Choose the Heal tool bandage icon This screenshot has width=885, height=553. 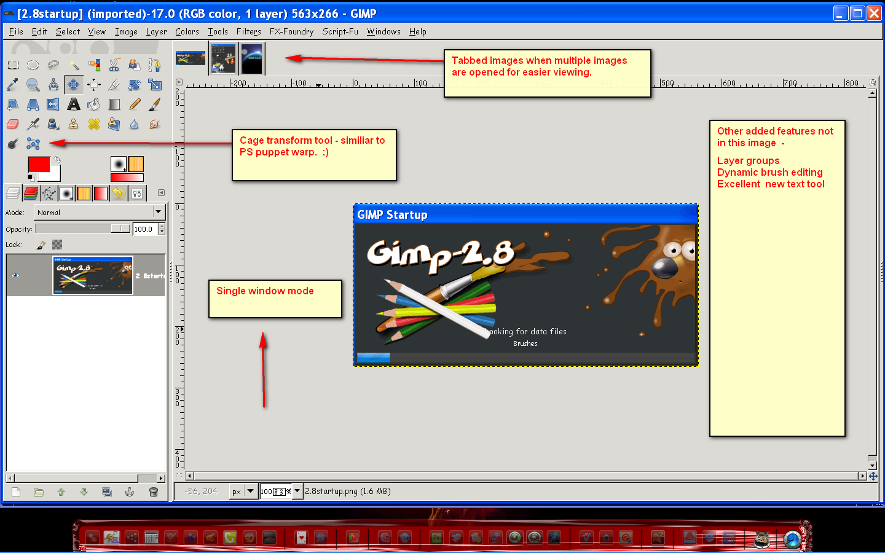coord(93,124)
